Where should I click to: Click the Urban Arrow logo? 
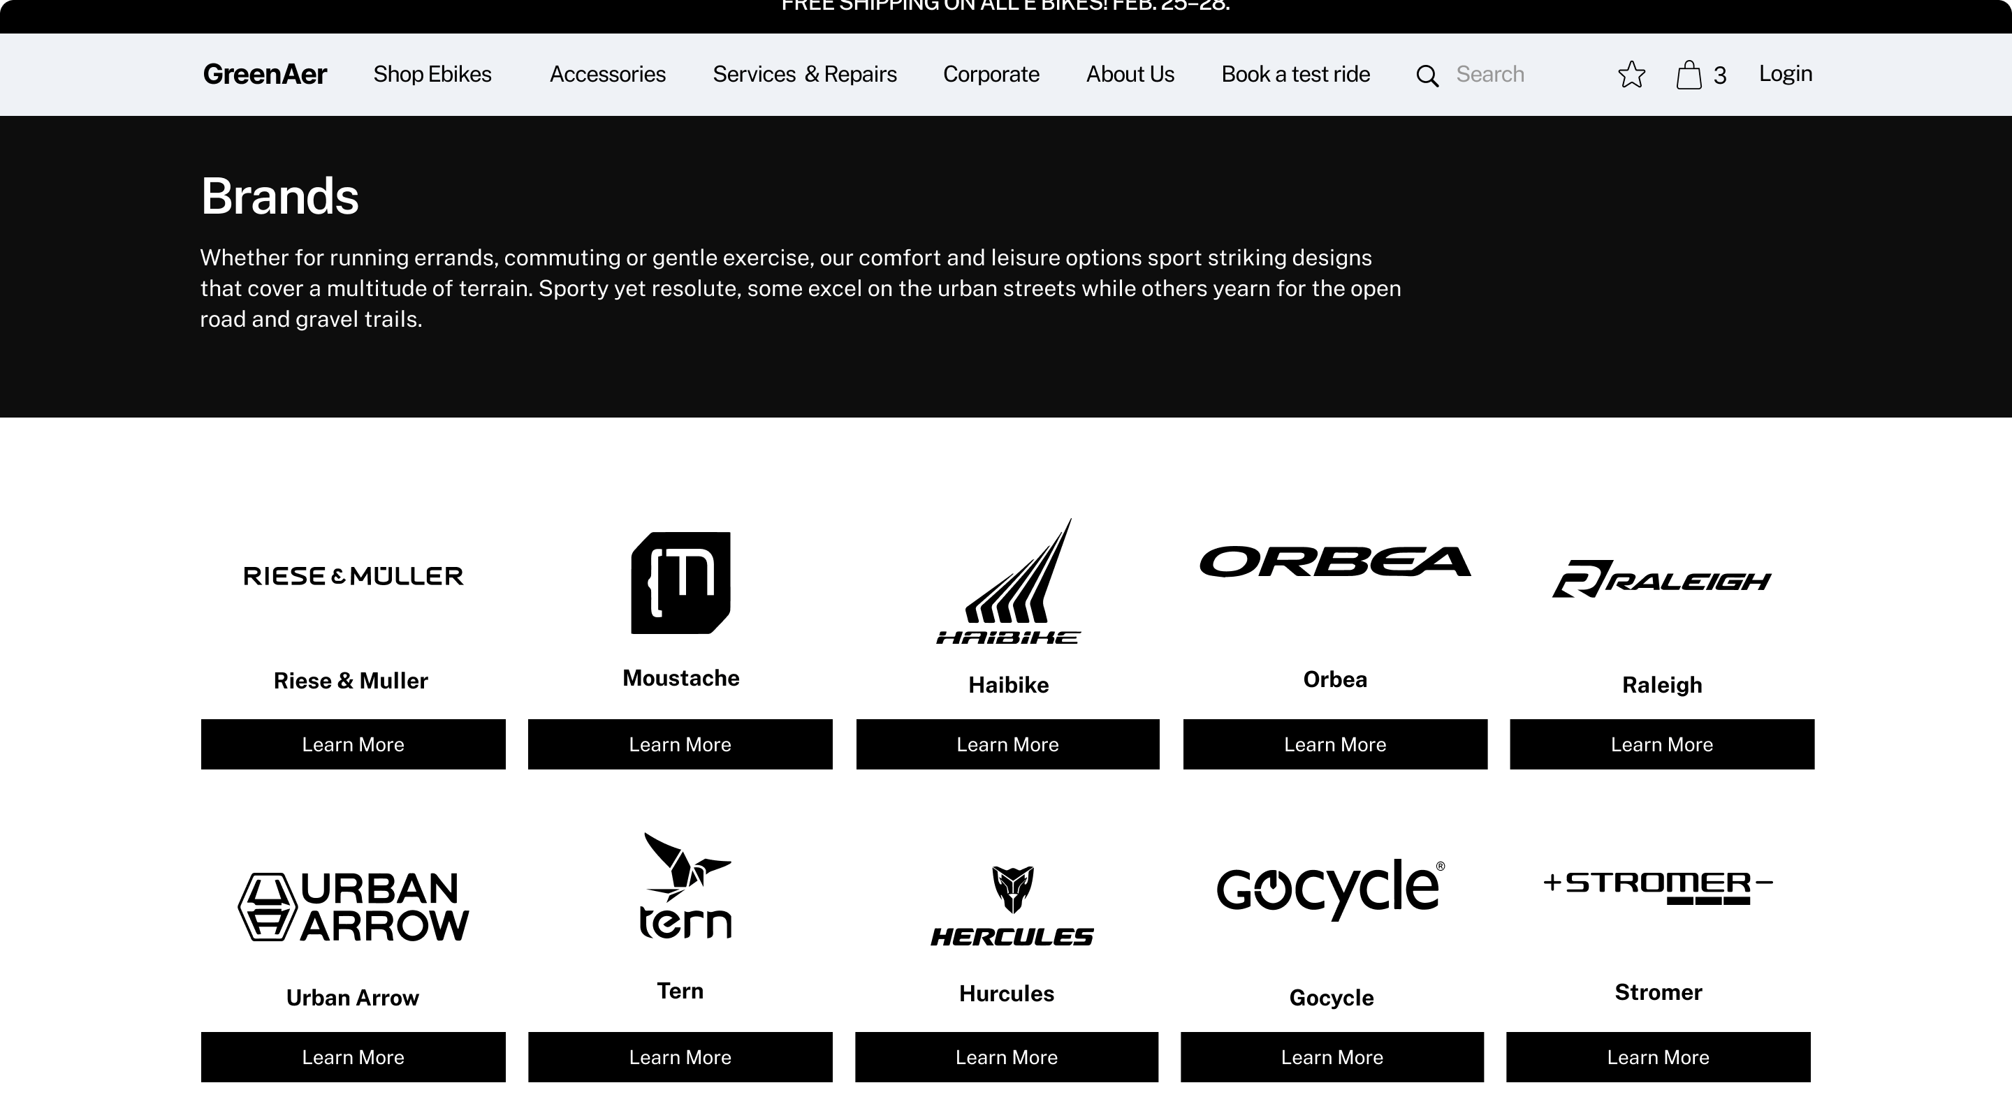(x=353, y=906)
